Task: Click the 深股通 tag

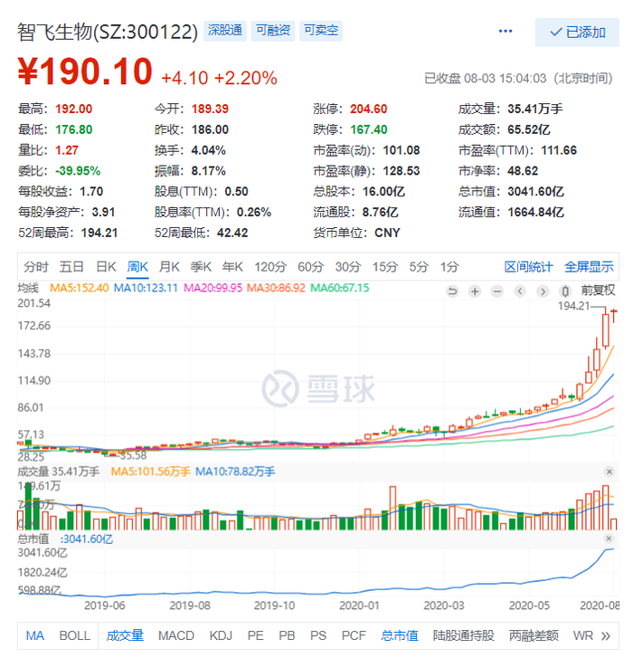Action: tap(225, 31)
